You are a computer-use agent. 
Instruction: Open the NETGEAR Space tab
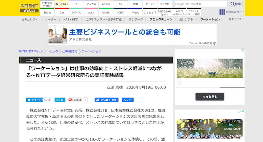click(x=165, y=12)
